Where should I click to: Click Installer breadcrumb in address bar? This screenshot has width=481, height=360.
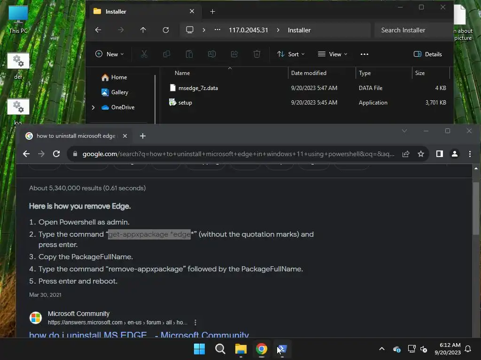tap(299, 30)
